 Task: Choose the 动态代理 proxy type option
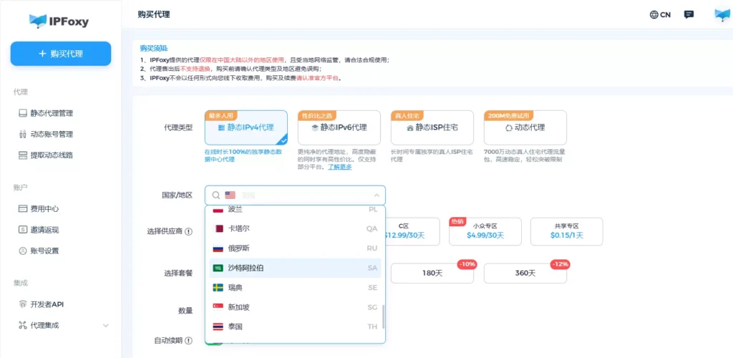tap(525, 127)
